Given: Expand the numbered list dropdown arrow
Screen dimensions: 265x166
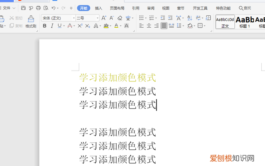Looking at the screenshot, I should (x=156, y=18).
